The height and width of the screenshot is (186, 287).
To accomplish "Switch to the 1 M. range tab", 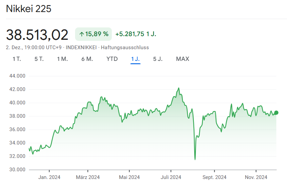I will click(62, 59).
